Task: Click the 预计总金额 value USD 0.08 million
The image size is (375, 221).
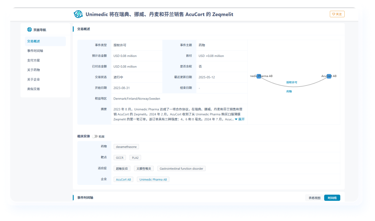Action: coord(125,56)
